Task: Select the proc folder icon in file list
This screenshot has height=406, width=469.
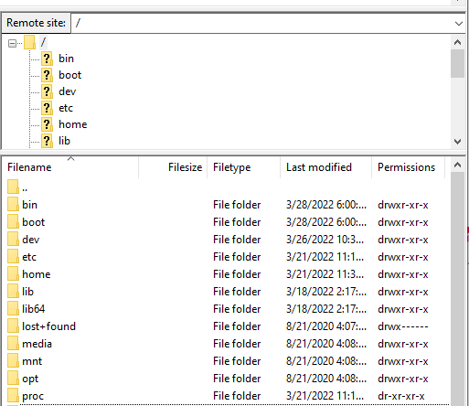Action: (x=13, y=395)
